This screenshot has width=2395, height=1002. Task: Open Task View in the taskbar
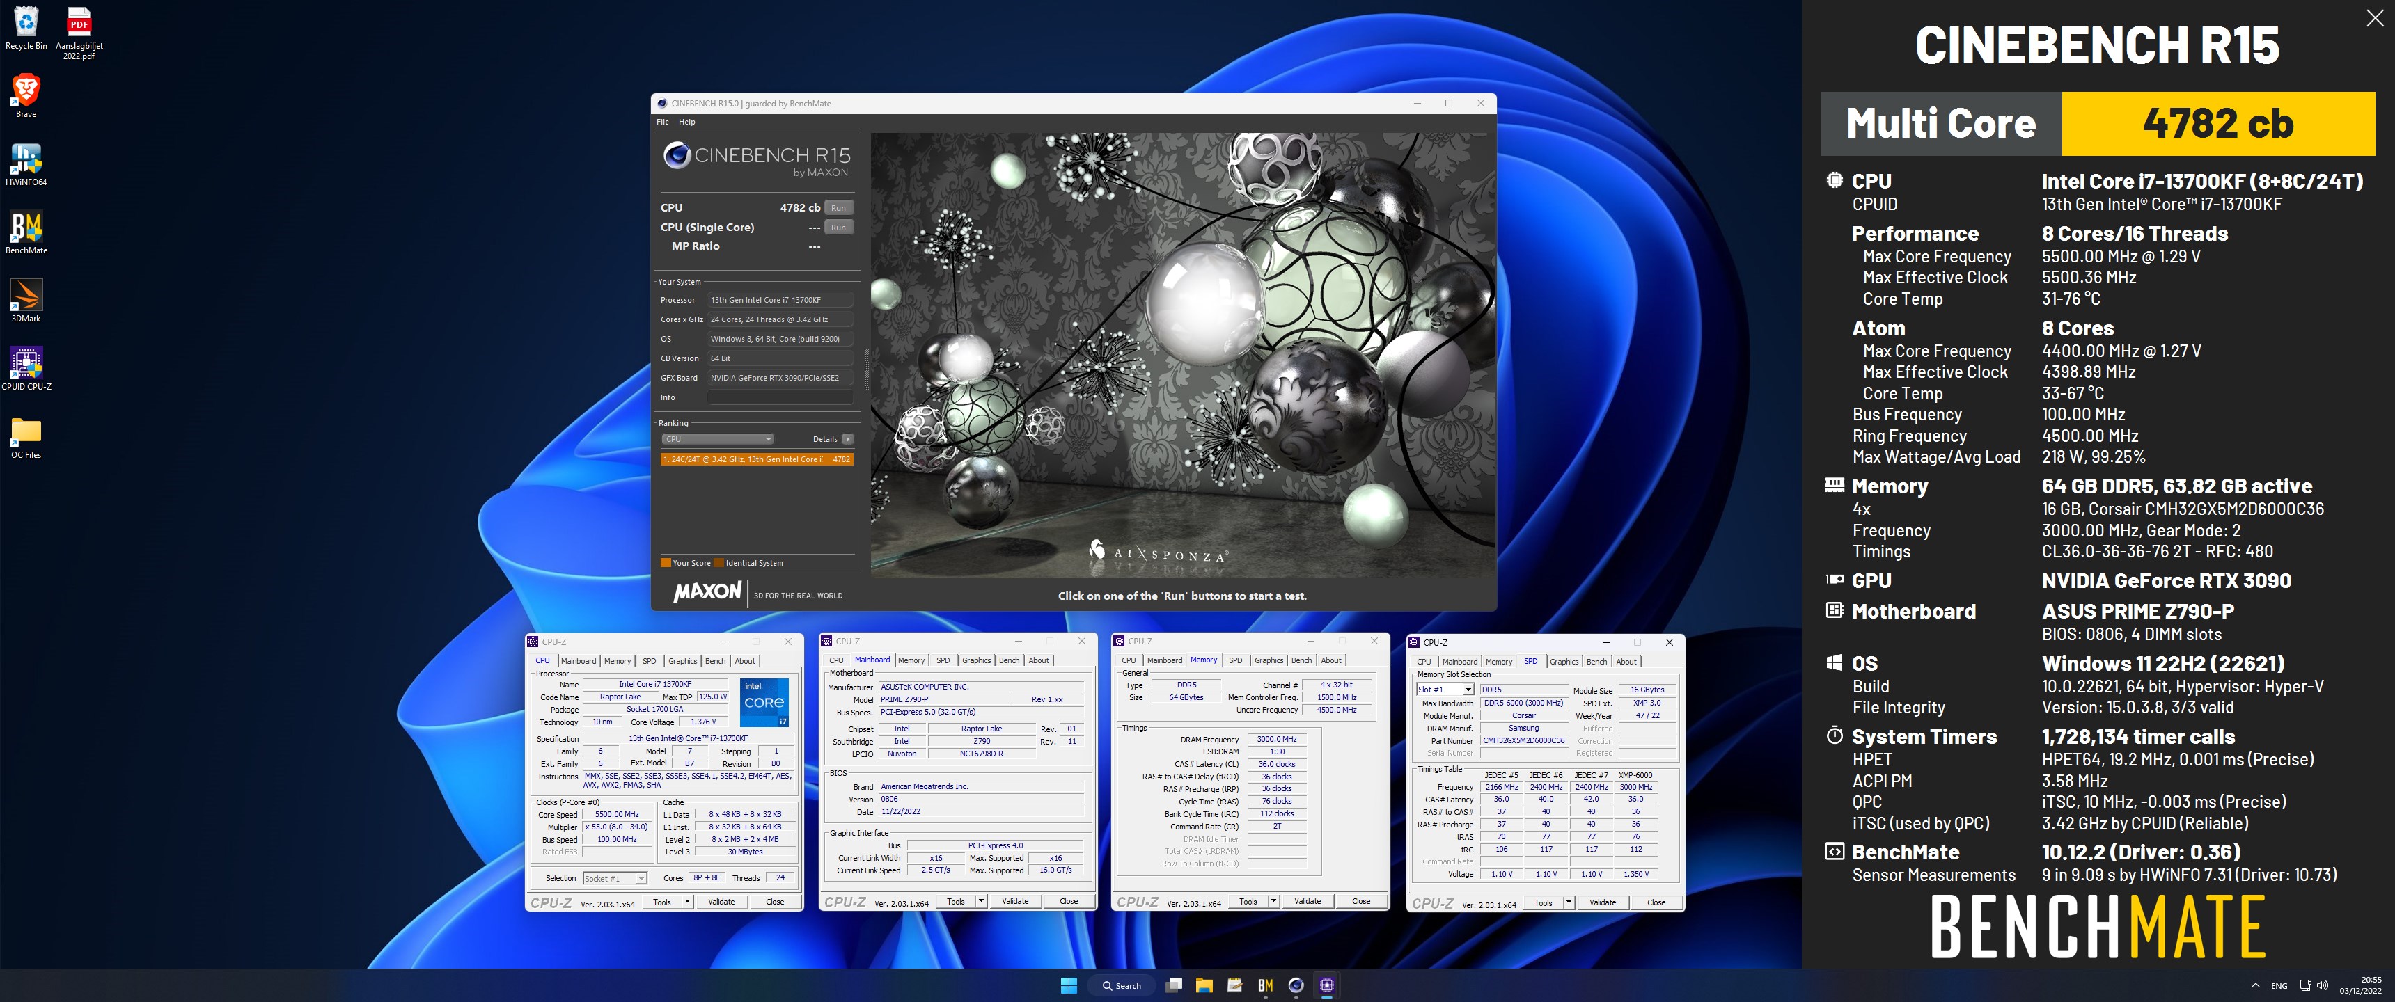(x=1175, y=985)
